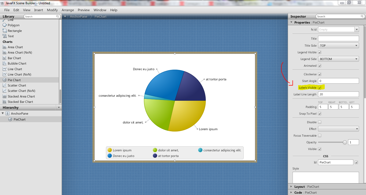The image size is (366, 195).
Task: Click the Bubble Chart icon in Library
Action: coord(5,63)
